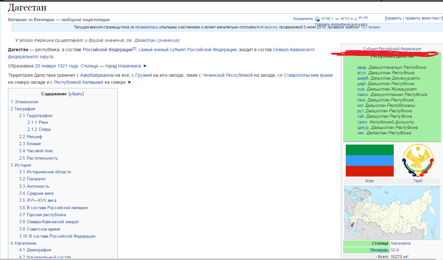Open "Северо-Кавказского федерального округа" link

(161, 53)
